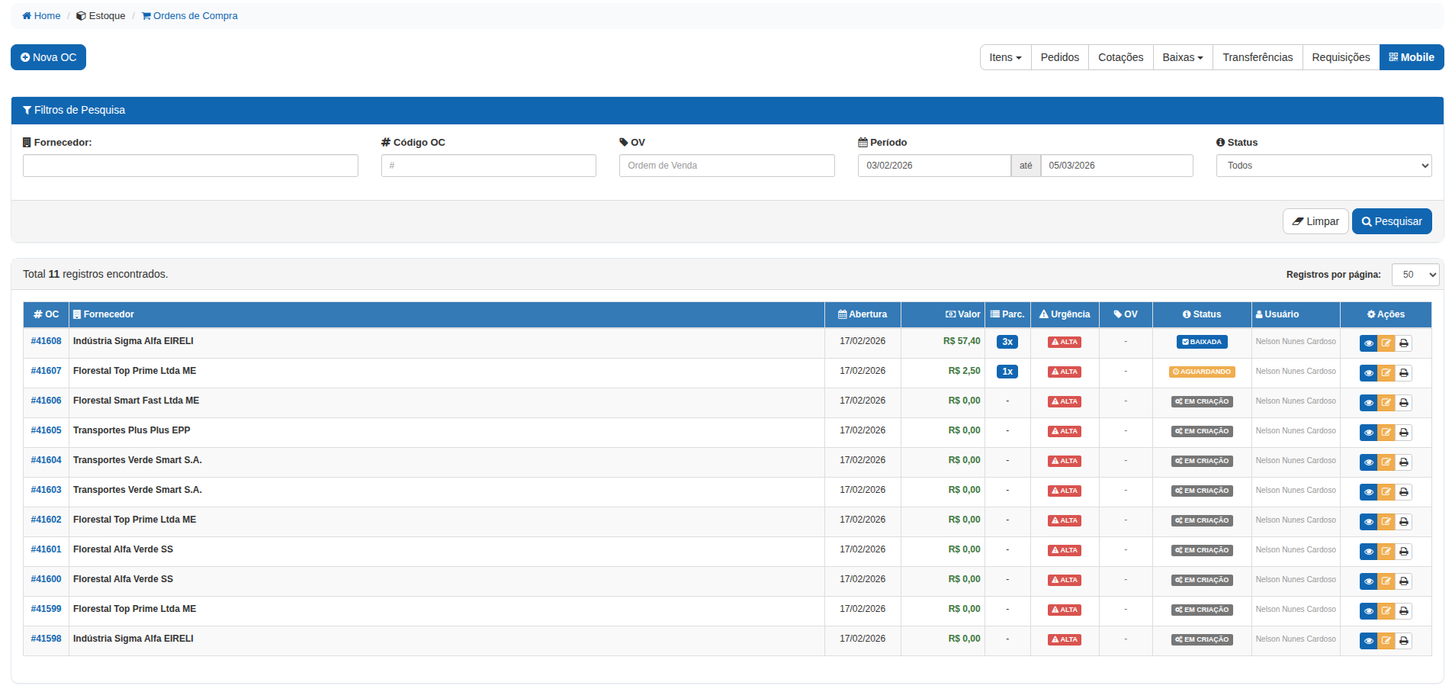The image size is (1452, 689).
Task: Edit order #41607 using the pencil icon
Action: pos(1386,373)
